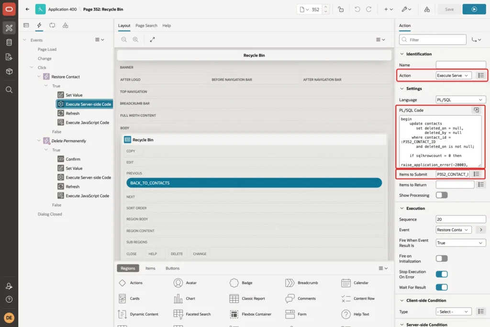
Task: Select the Dynamic Actions lightning tab
Action: click(x=39, y=25)
